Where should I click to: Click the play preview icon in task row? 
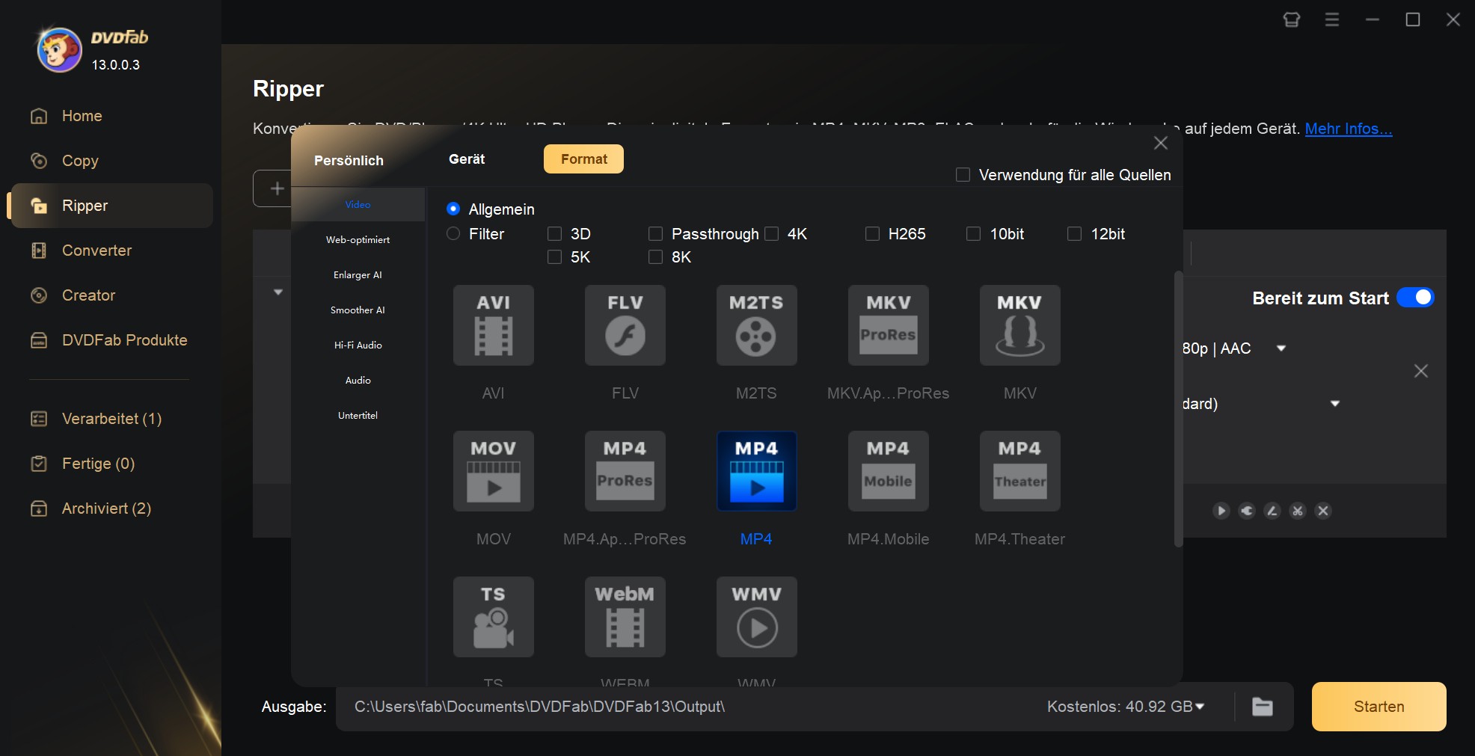point(1221,511)
